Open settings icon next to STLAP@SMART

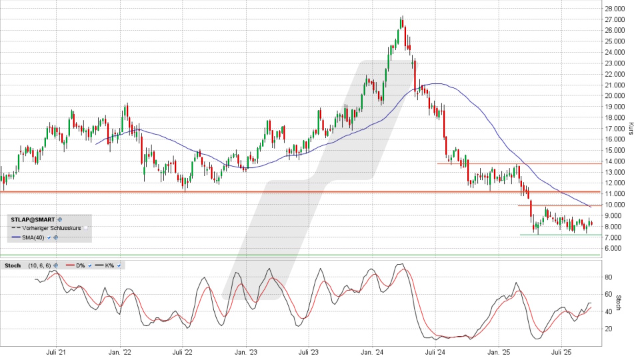59,219
